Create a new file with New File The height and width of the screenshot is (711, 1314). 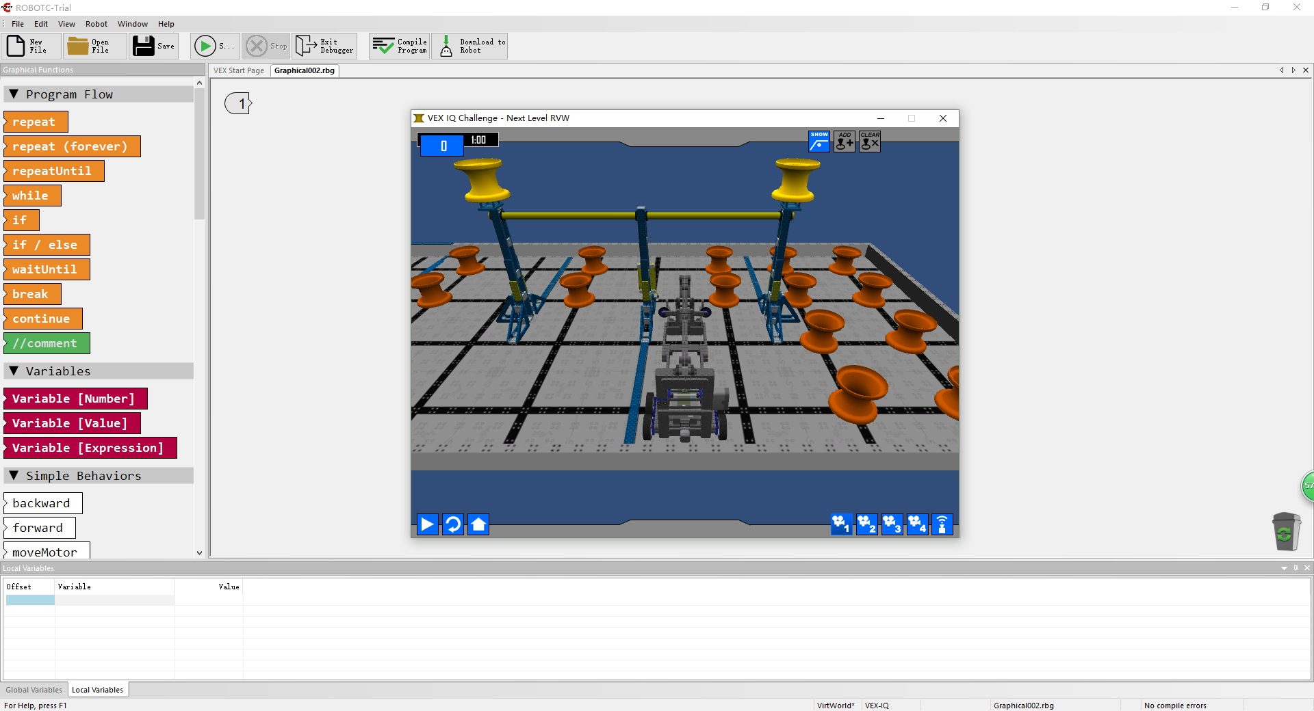(x=30, y=46)
